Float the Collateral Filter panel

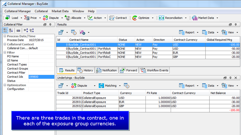point(45,24)
